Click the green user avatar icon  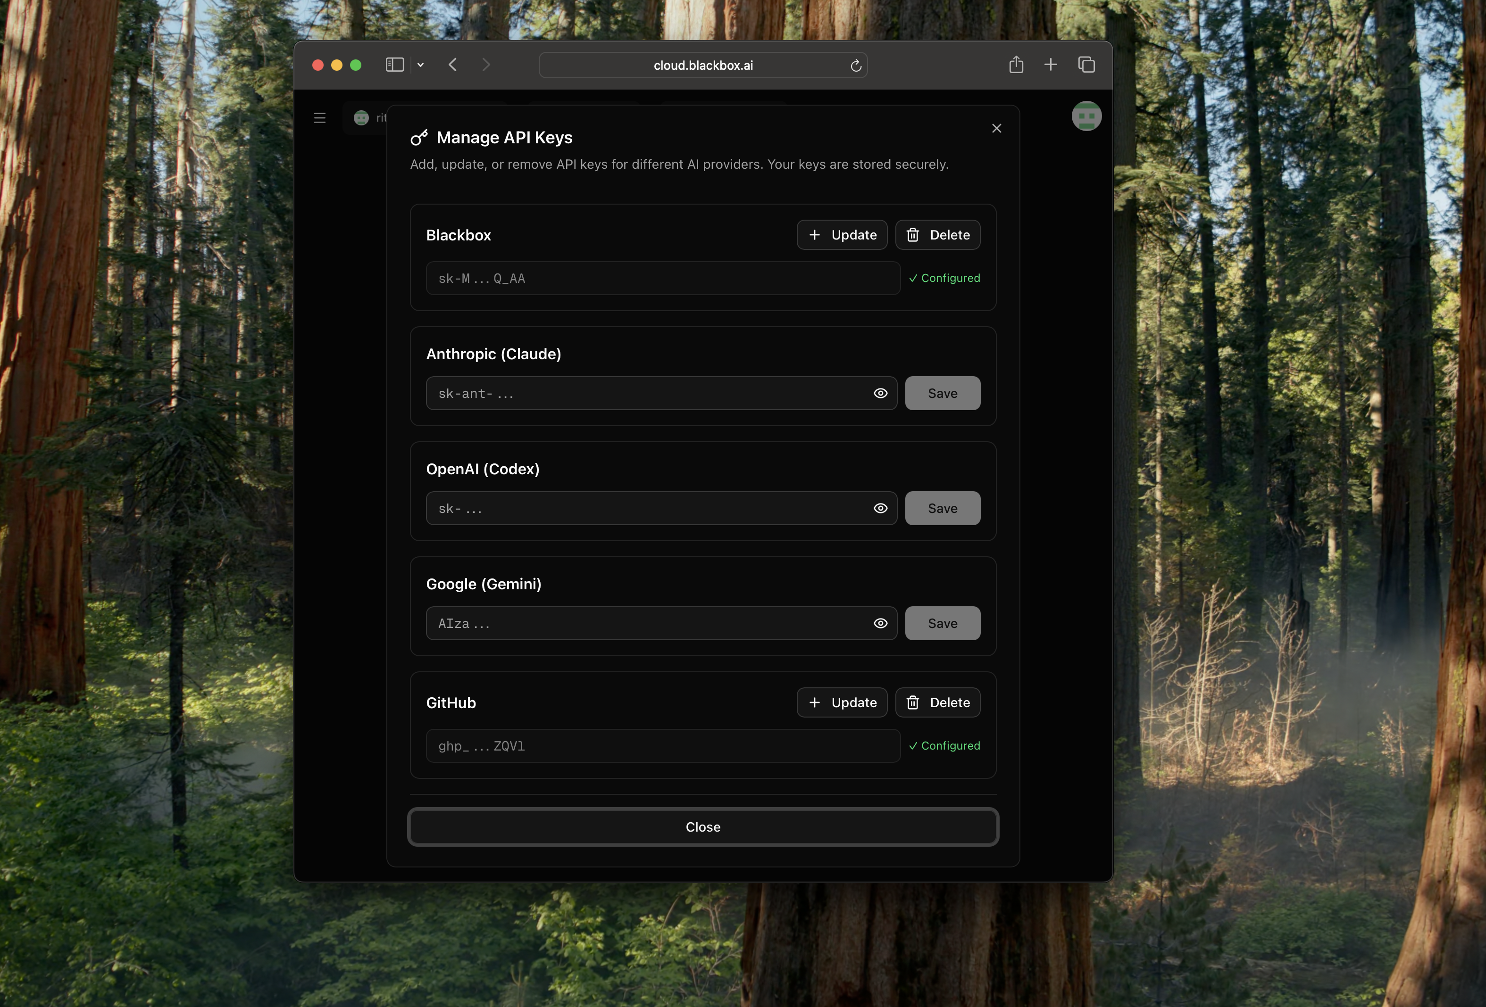pyautogui.click(x=1086, y=116)
